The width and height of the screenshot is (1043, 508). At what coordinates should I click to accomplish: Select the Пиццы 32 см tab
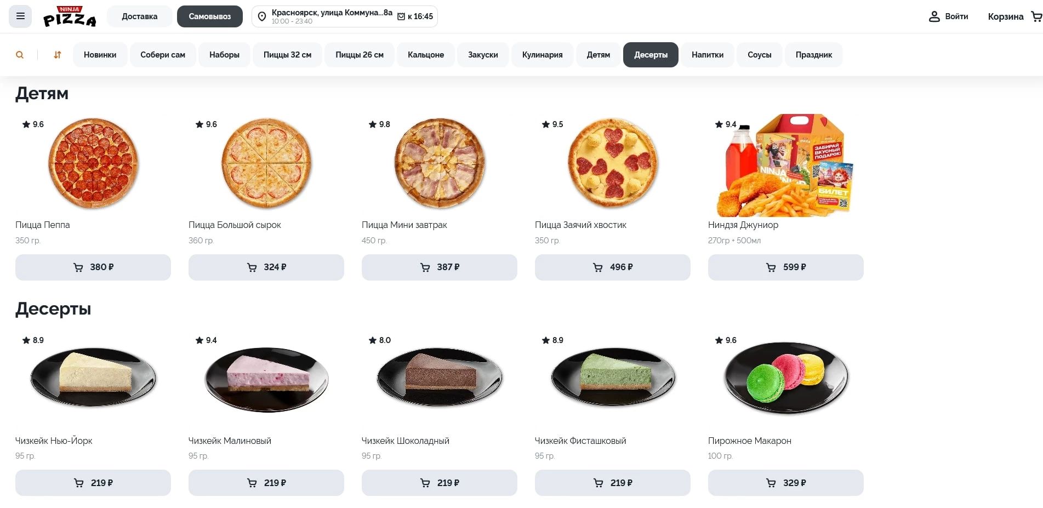tap(287, 55)
